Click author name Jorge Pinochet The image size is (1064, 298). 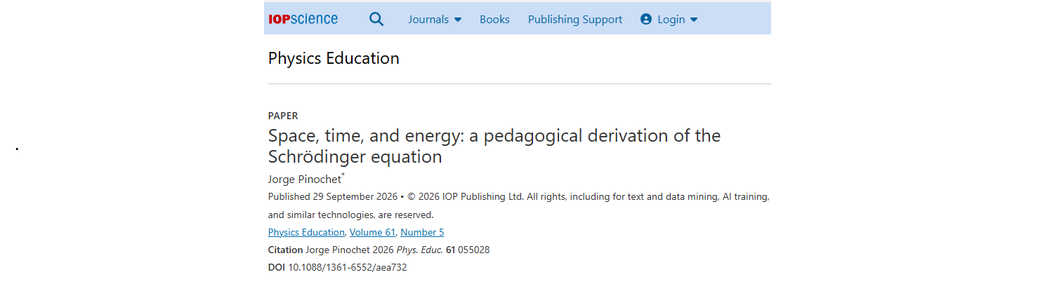pyautogui.click(x=304, y=180)
